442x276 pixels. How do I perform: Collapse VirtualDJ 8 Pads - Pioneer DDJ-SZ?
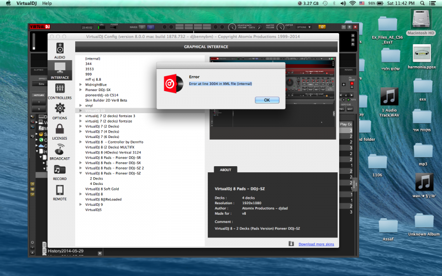[81, 173]
